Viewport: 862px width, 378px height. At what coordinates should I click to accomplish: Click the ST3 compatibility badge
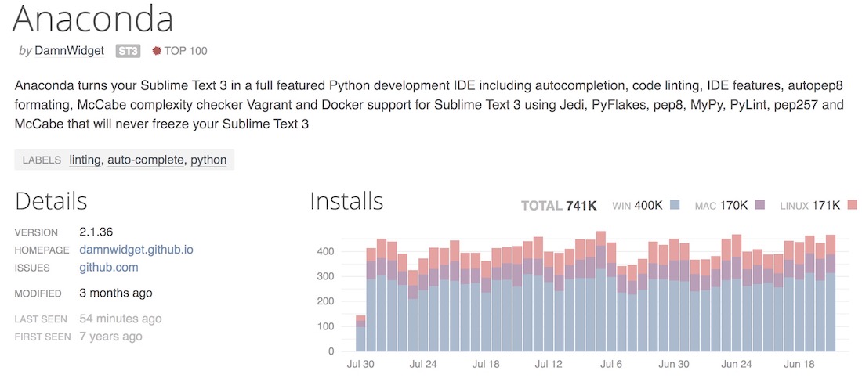128,51
